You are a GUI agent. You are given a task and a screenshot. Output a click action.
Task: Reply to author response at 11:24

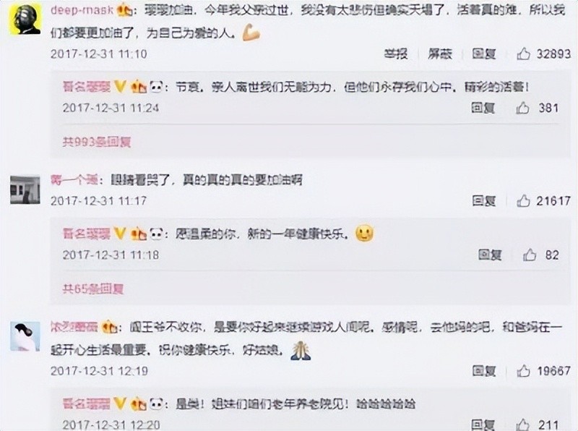tap(483, 108)
